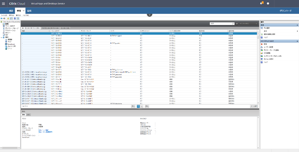Image resolution: width=299 pixels, height=152 pixels.
Task: Click デリバリー グループに追加 action
Action: click(x=271, y=50)
